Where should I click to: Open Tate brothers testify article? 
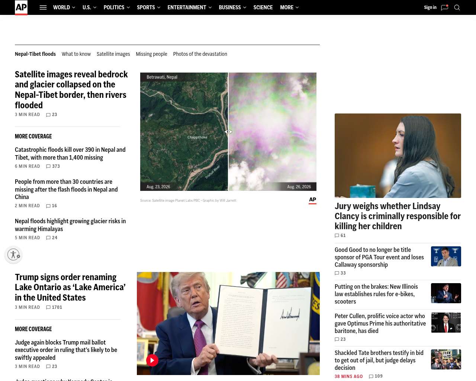[379, 360]
